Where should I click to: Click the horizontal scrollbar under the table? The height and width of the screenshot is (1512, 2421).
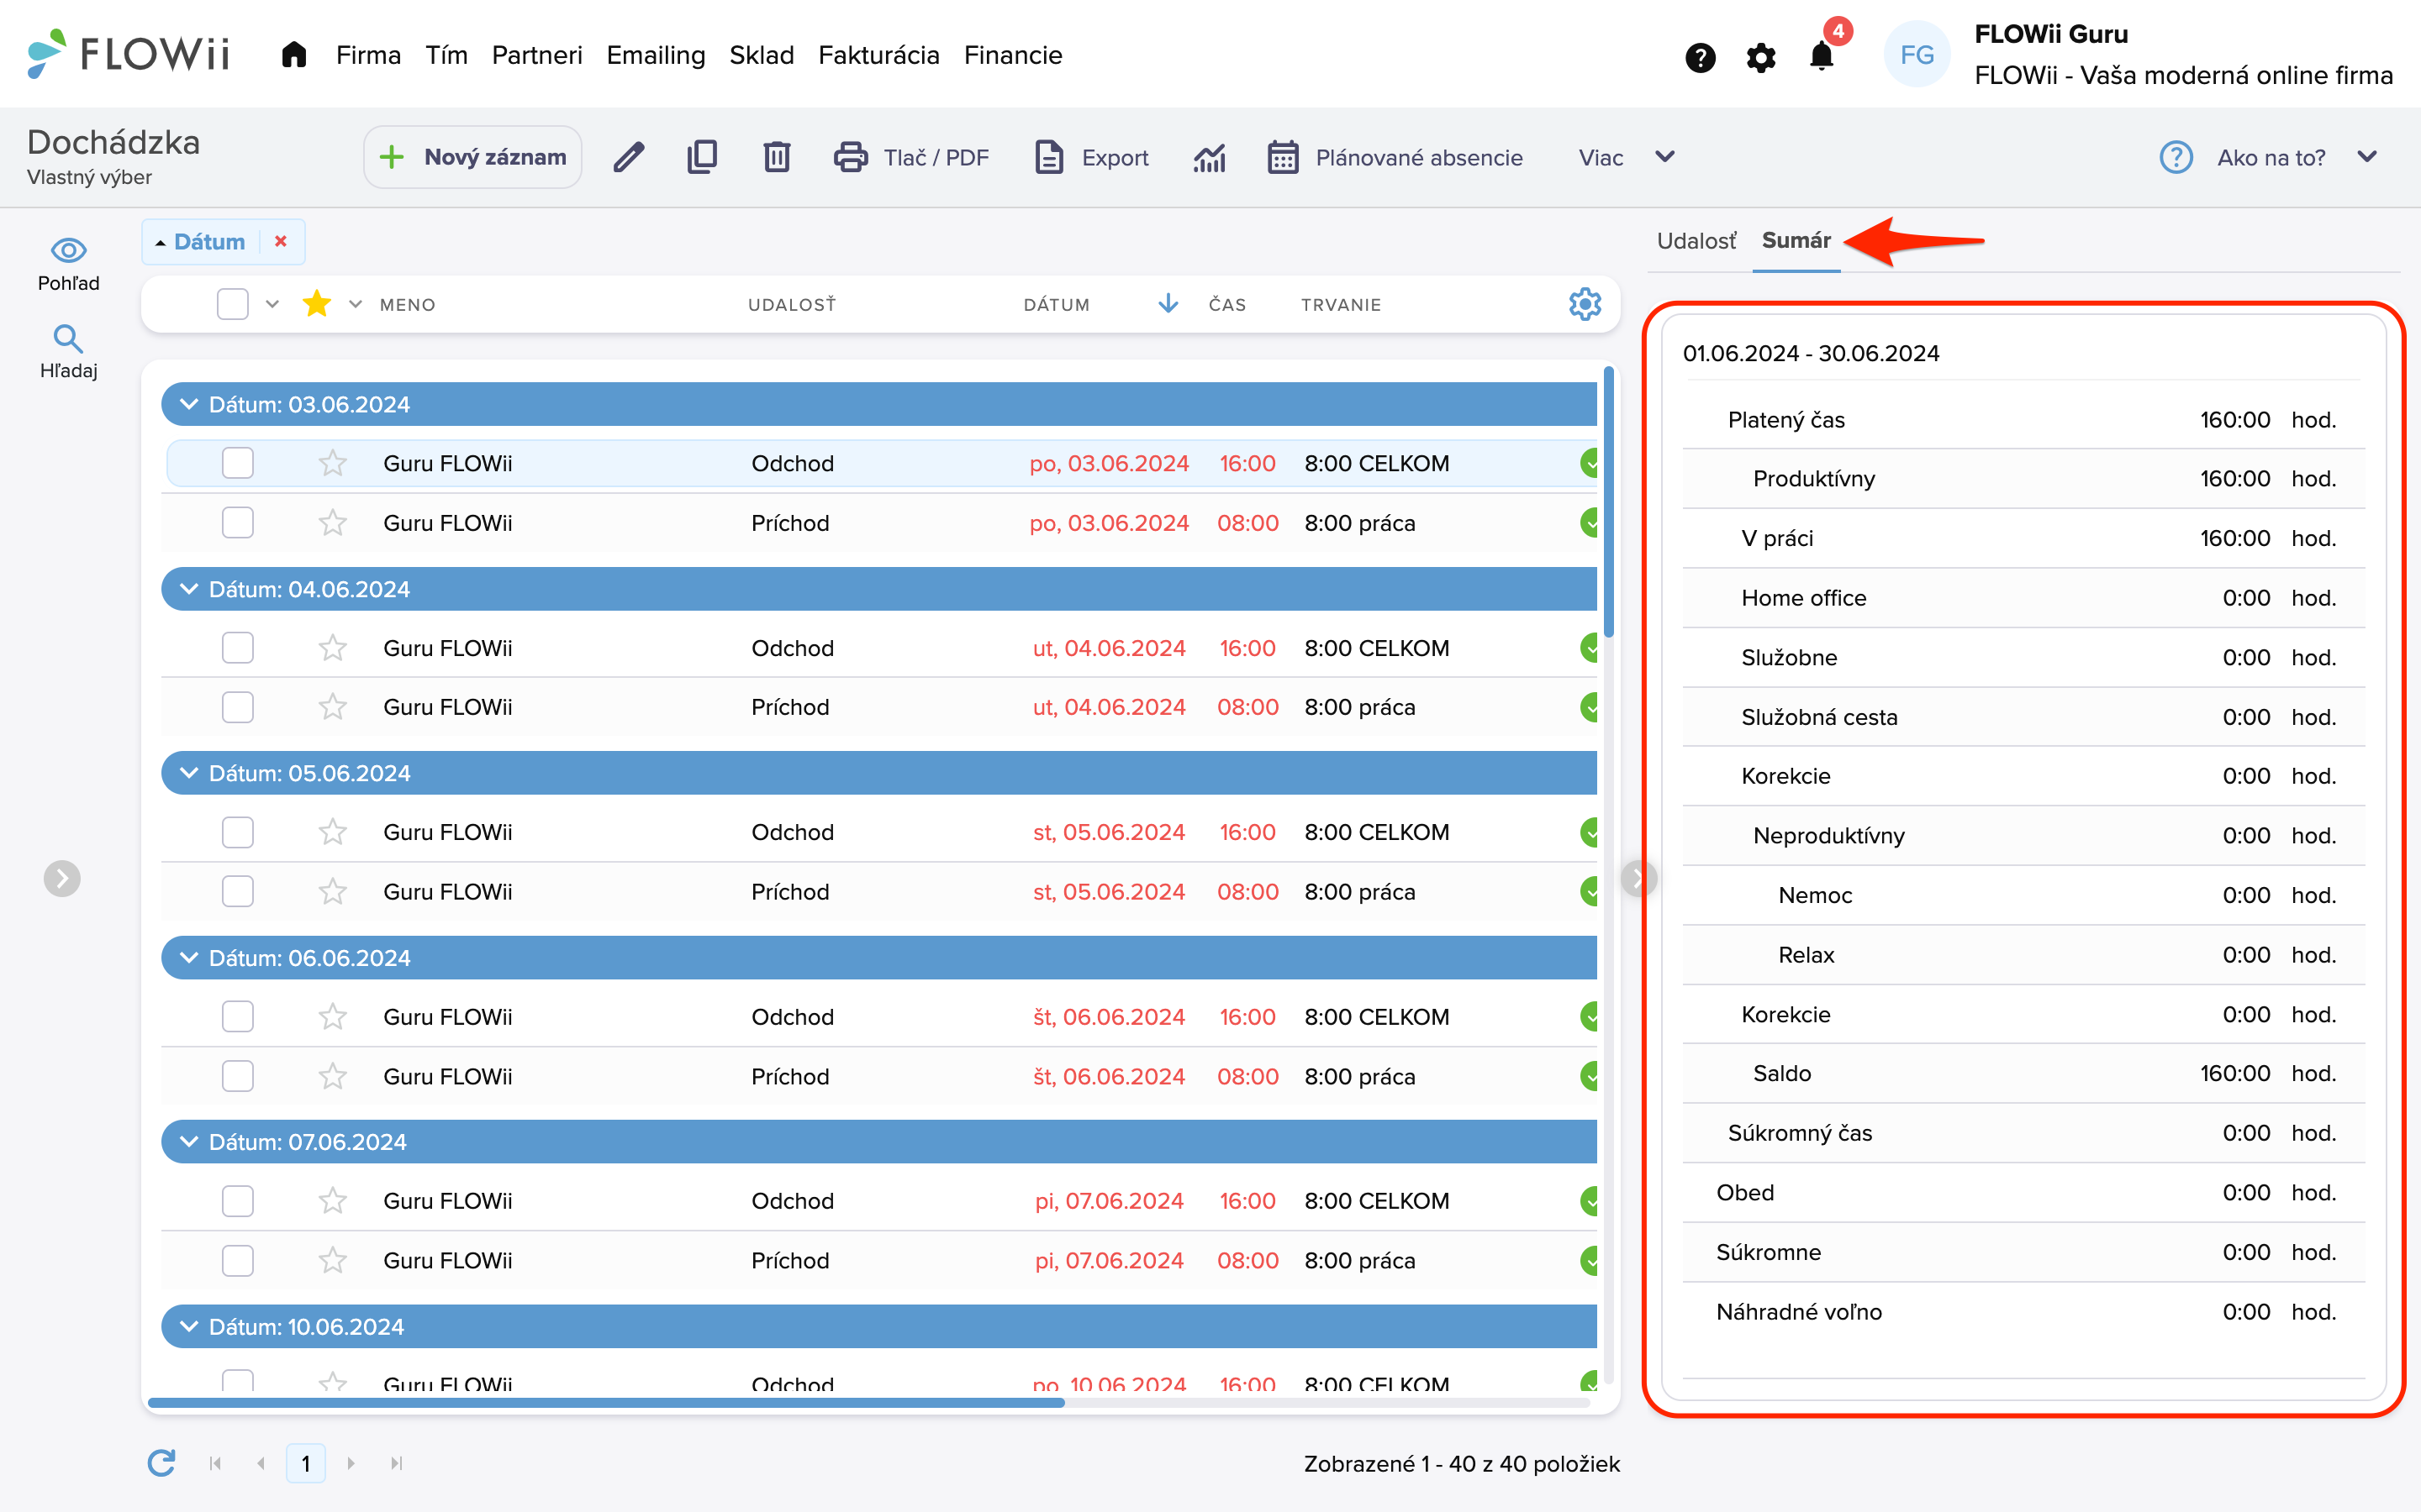[606, 1402]
